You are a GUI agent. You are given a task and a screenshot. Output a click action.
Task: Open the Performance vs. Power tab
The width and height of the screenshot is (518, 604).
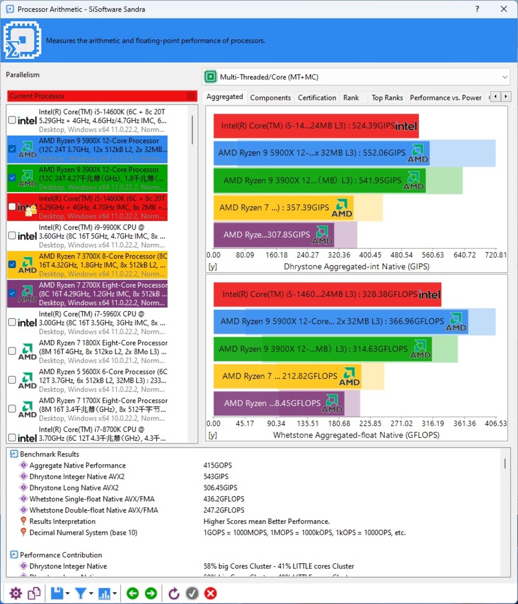click(x=446, y=98)
